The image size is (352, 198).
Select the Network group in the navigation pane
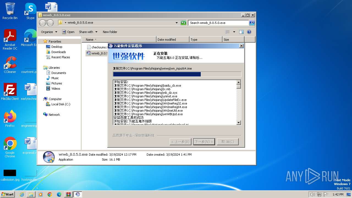54,115
